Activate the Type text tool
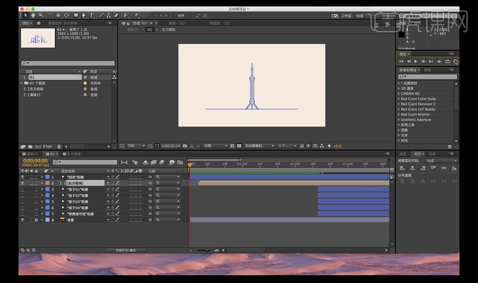The image size is (478, 283). click(92, 15)
